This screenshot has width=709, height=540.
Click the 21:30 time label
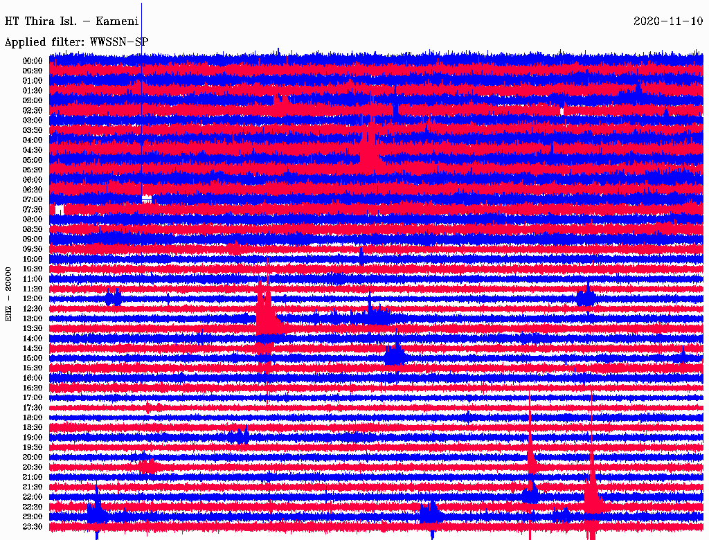coord(32,487)
